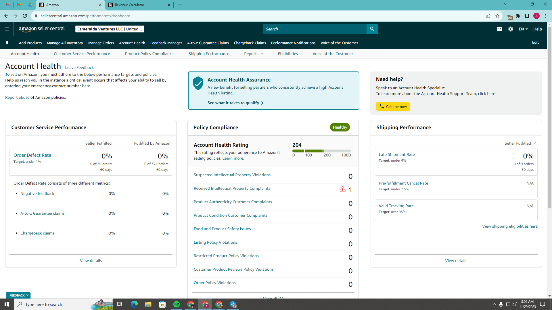Open Telegram from the taskbar
This screenshot has width=552, height=310.
pos(233,304)
